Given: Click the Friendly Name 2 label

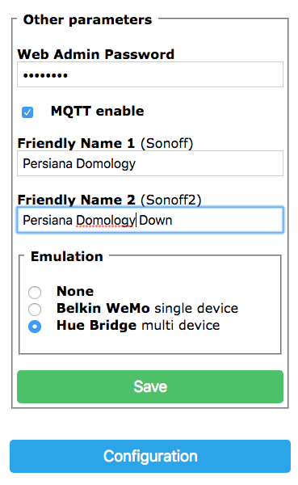Looking at the screenshot, I should [110, 200].
